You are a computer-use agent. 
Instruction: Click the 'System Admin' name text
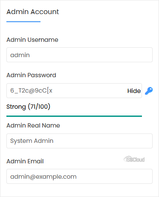32,141
